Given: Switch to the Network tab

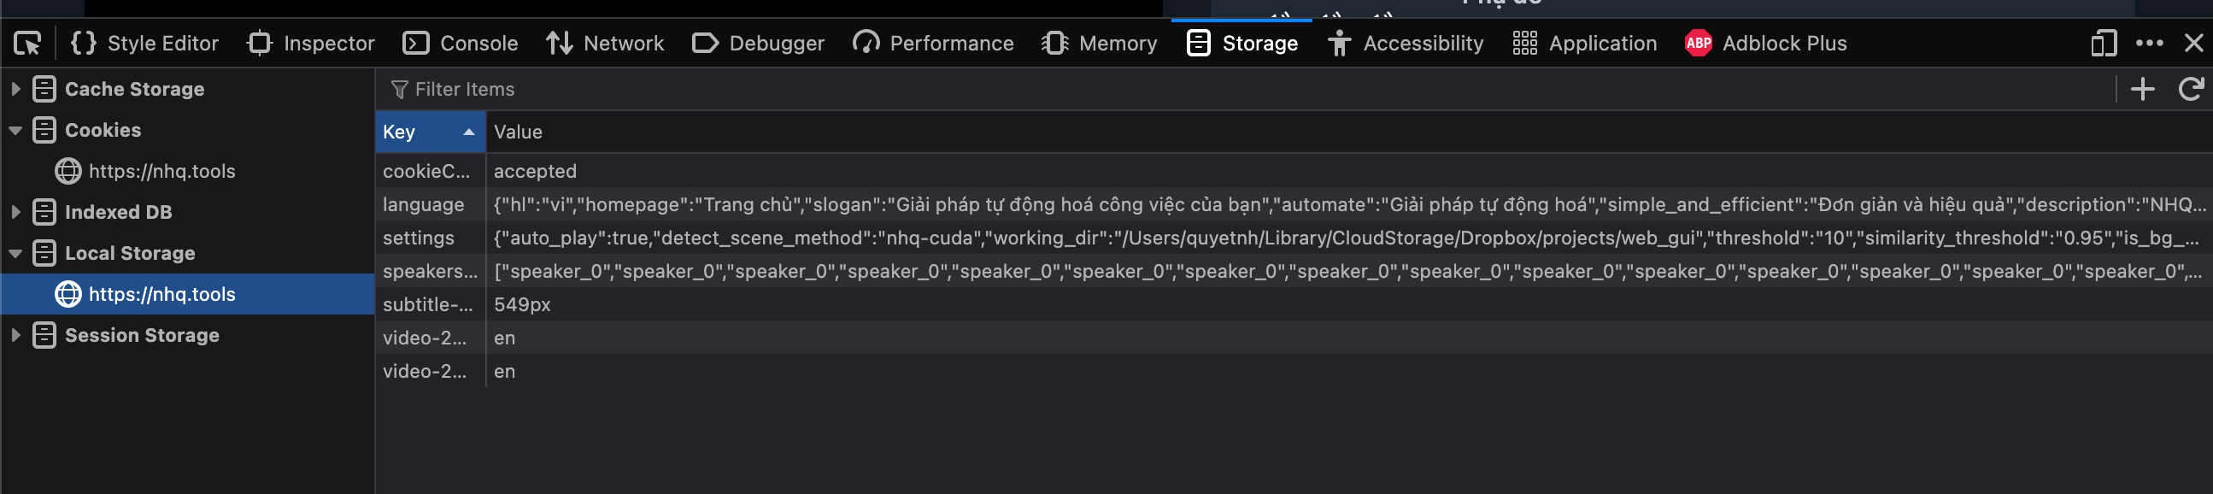Looking at the screenshot, I should pos(605,43).
